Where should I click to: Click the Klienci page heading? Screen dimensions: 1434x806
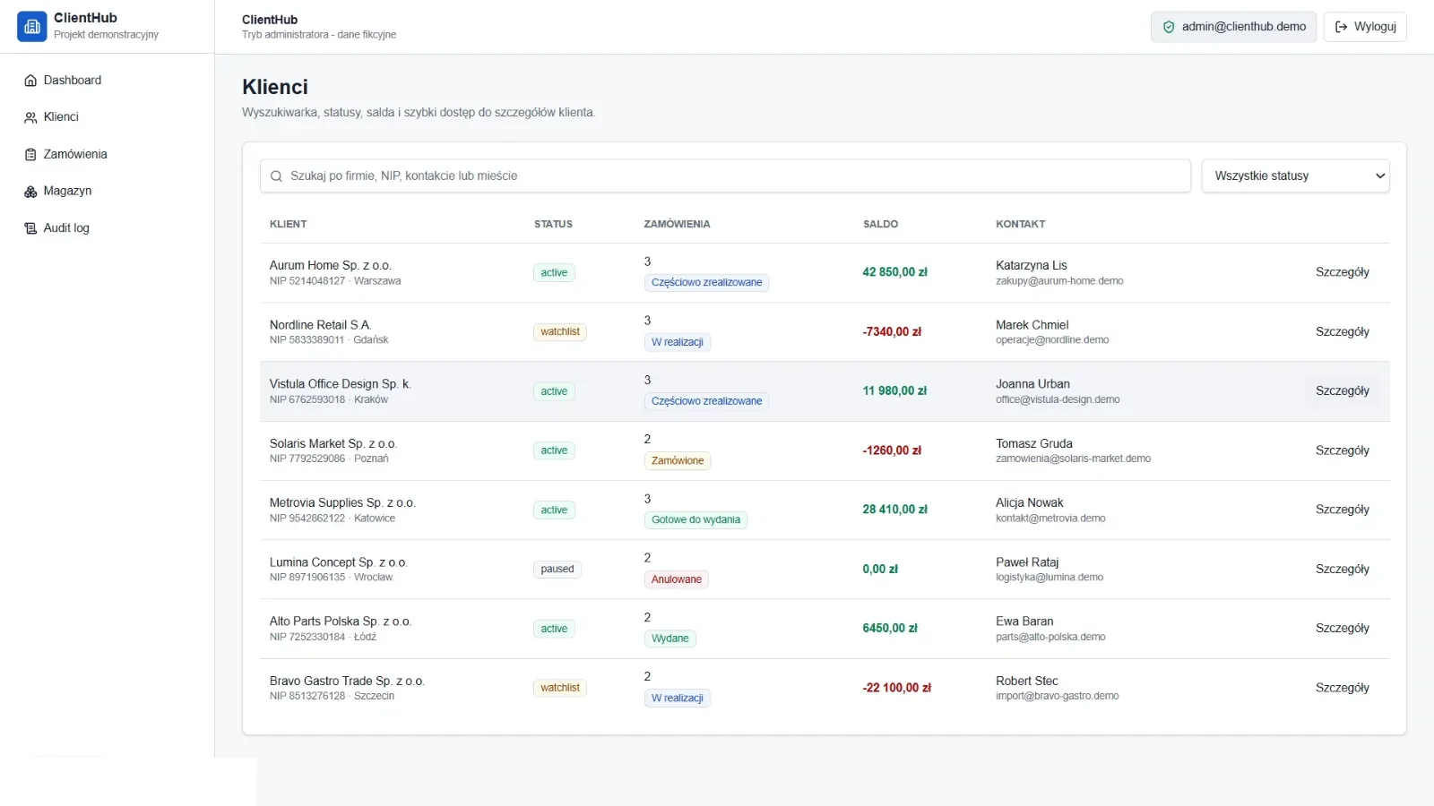tap(275, 87)
